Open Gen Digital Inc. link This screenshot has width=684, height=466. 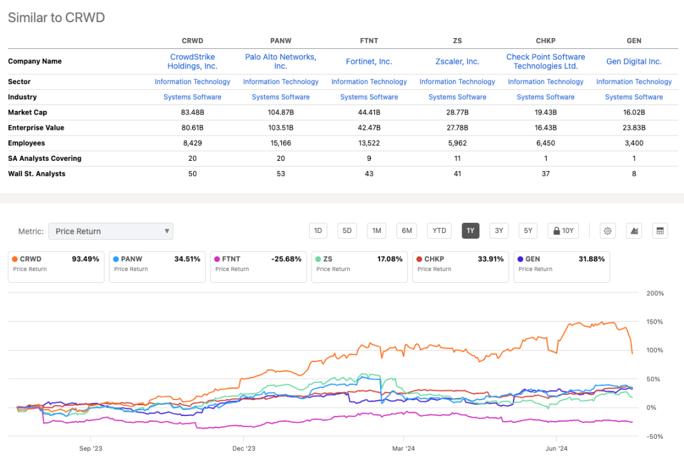point(634,61)
